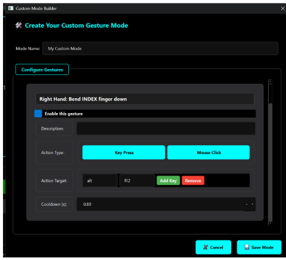The width and height of the screenshot is (286, 260).
Task: Toggle the Enable this gesture checkbox
Action: pos(38,114)
